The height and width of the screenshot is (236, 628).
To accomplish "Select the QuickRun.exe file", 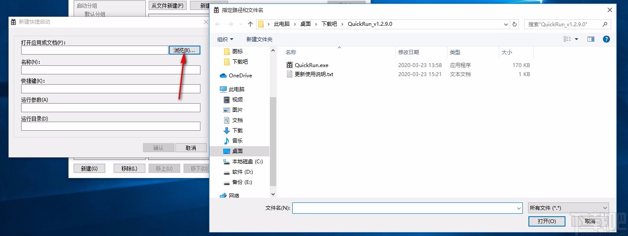I will (312, 65).
